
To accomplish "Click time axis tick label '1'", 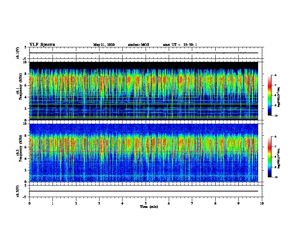I will click(x=53, y=203).
